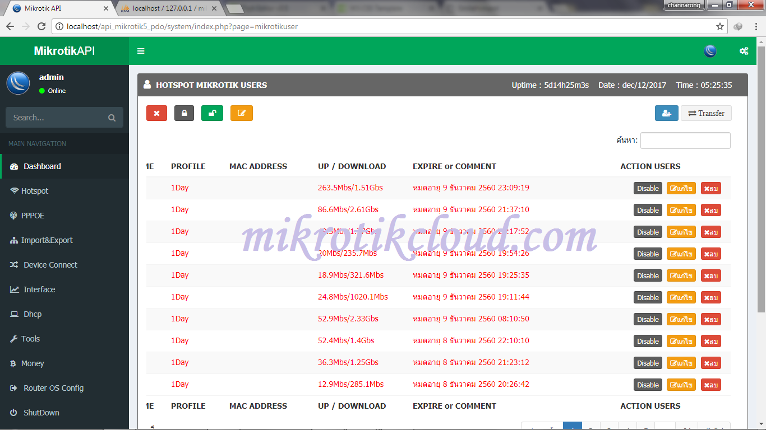Click the 263.5Mbs/1.51Gbs traffic cell

[350, 188]
